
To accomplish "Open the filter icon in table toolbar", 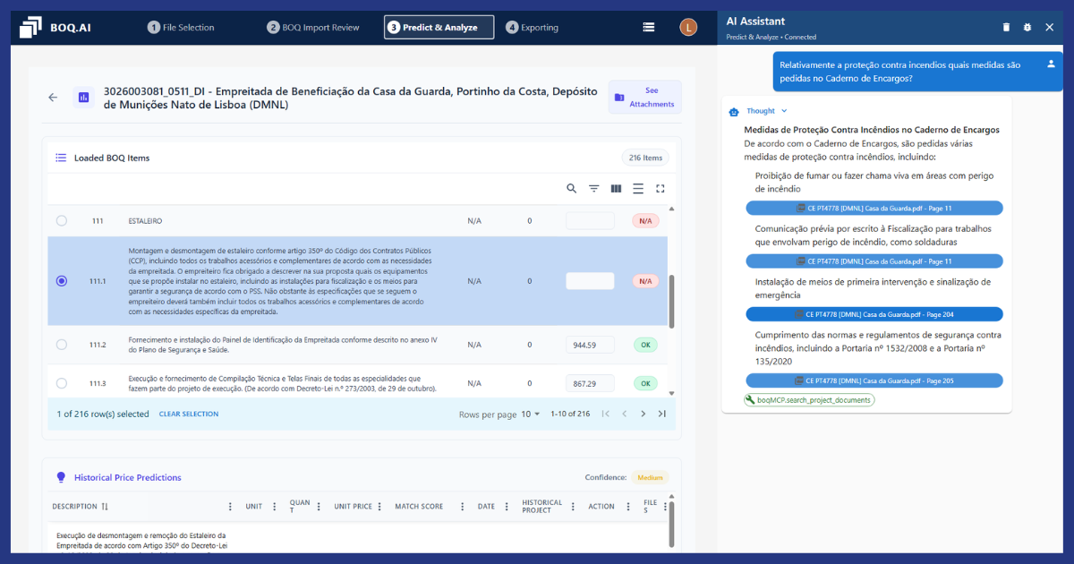I will click(x=593, y=189).
